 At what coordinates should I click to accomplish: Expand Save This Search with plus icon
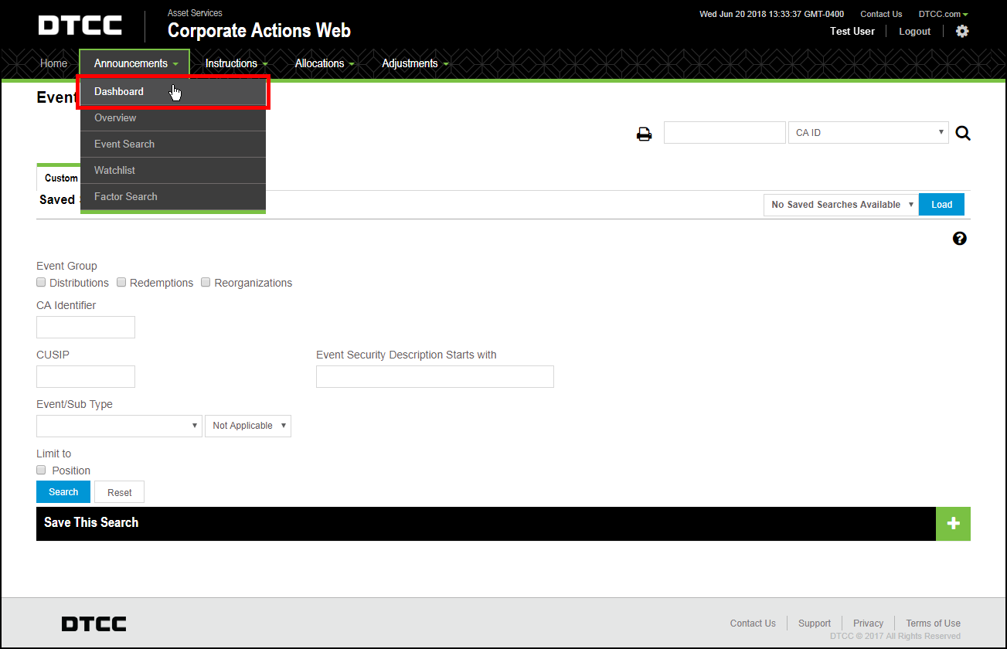953,523
